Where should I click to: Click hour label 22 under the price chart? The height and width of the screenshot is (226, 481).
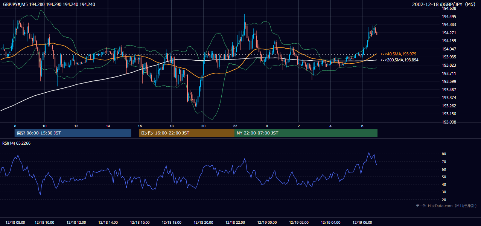coord(235,126)
